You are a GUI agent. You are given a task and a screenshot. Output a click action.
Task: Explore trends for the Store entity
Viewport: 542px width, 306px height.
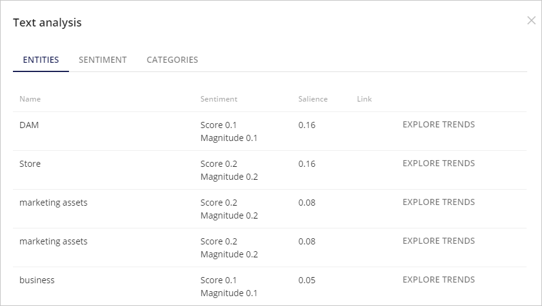pos(439,163)
